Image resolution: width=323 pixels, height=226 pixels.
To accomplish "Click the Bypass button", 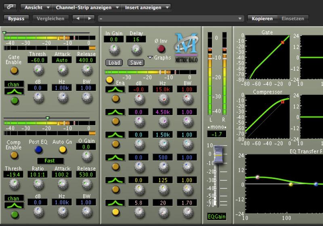I will click(16, 19).
